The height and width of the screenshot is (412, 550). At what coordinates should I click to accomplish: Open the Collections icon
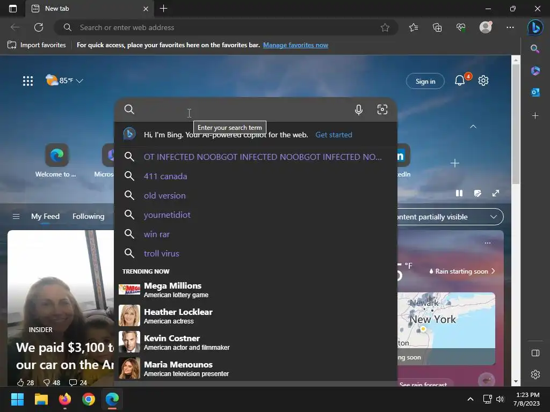click(x=437, y=27)
